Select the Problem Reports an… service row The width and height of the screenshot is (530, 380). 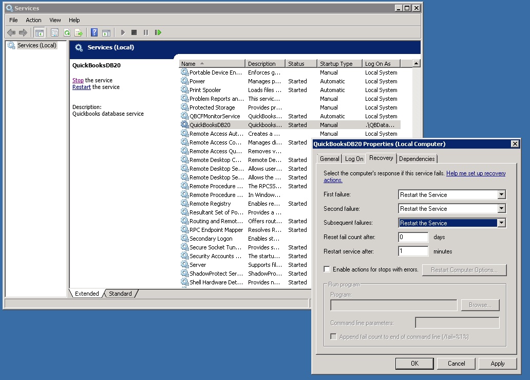[x=290, y=98]
